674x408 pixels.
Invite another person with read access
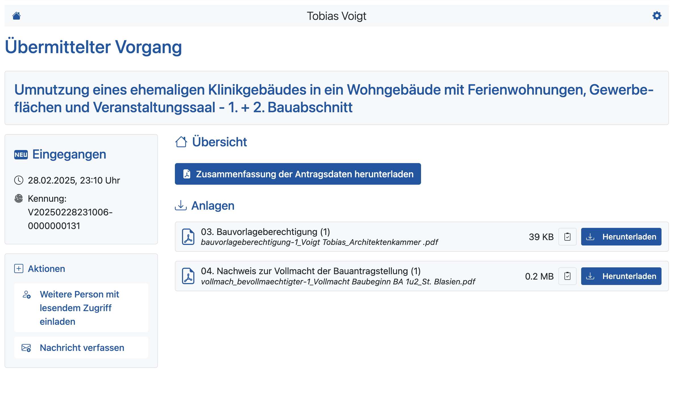click(x=81, y=308)
